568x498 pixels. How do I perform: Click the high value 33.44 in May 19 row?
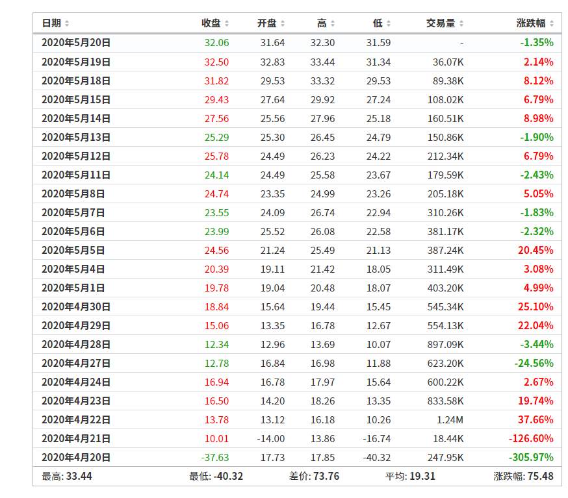[322, 62]
